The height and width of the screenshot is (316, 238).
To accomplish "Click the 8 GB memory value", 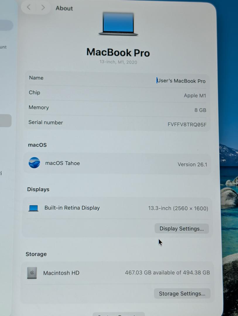I will [200, 110].
